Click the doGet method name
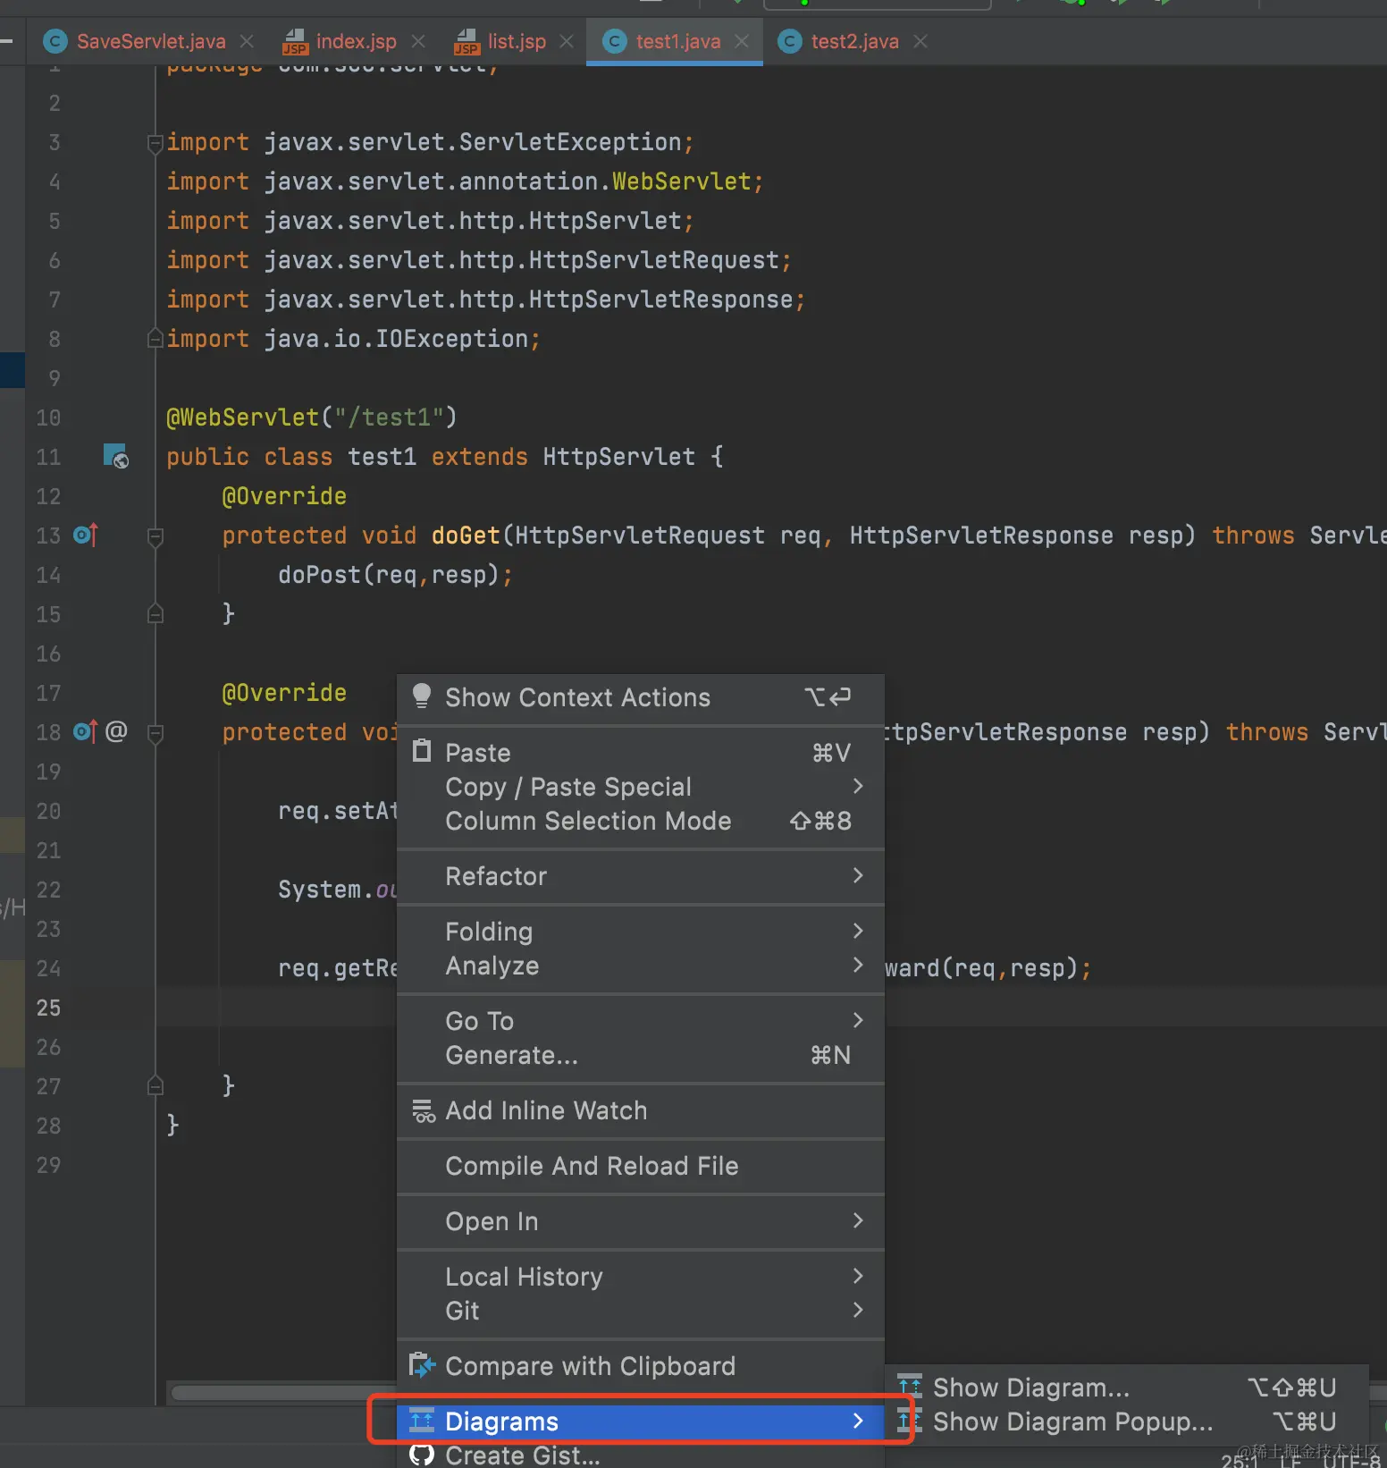This screenshot has height=1468, width=1387. click(466, 536)
